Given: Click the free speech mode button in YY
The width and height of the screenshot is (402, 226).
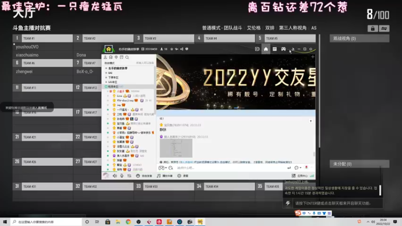Looking at the screenshot, I should tap(144, 176).
